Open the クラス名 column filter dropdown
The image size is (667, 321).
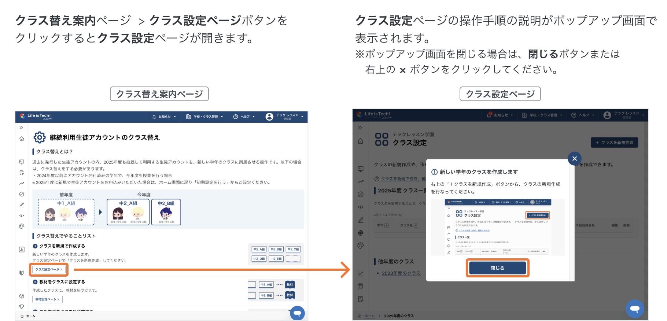pyautogui.click(x=416, y=225)
